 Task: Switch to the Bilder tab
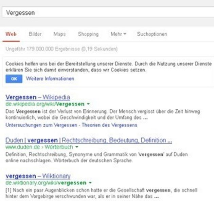35,34
